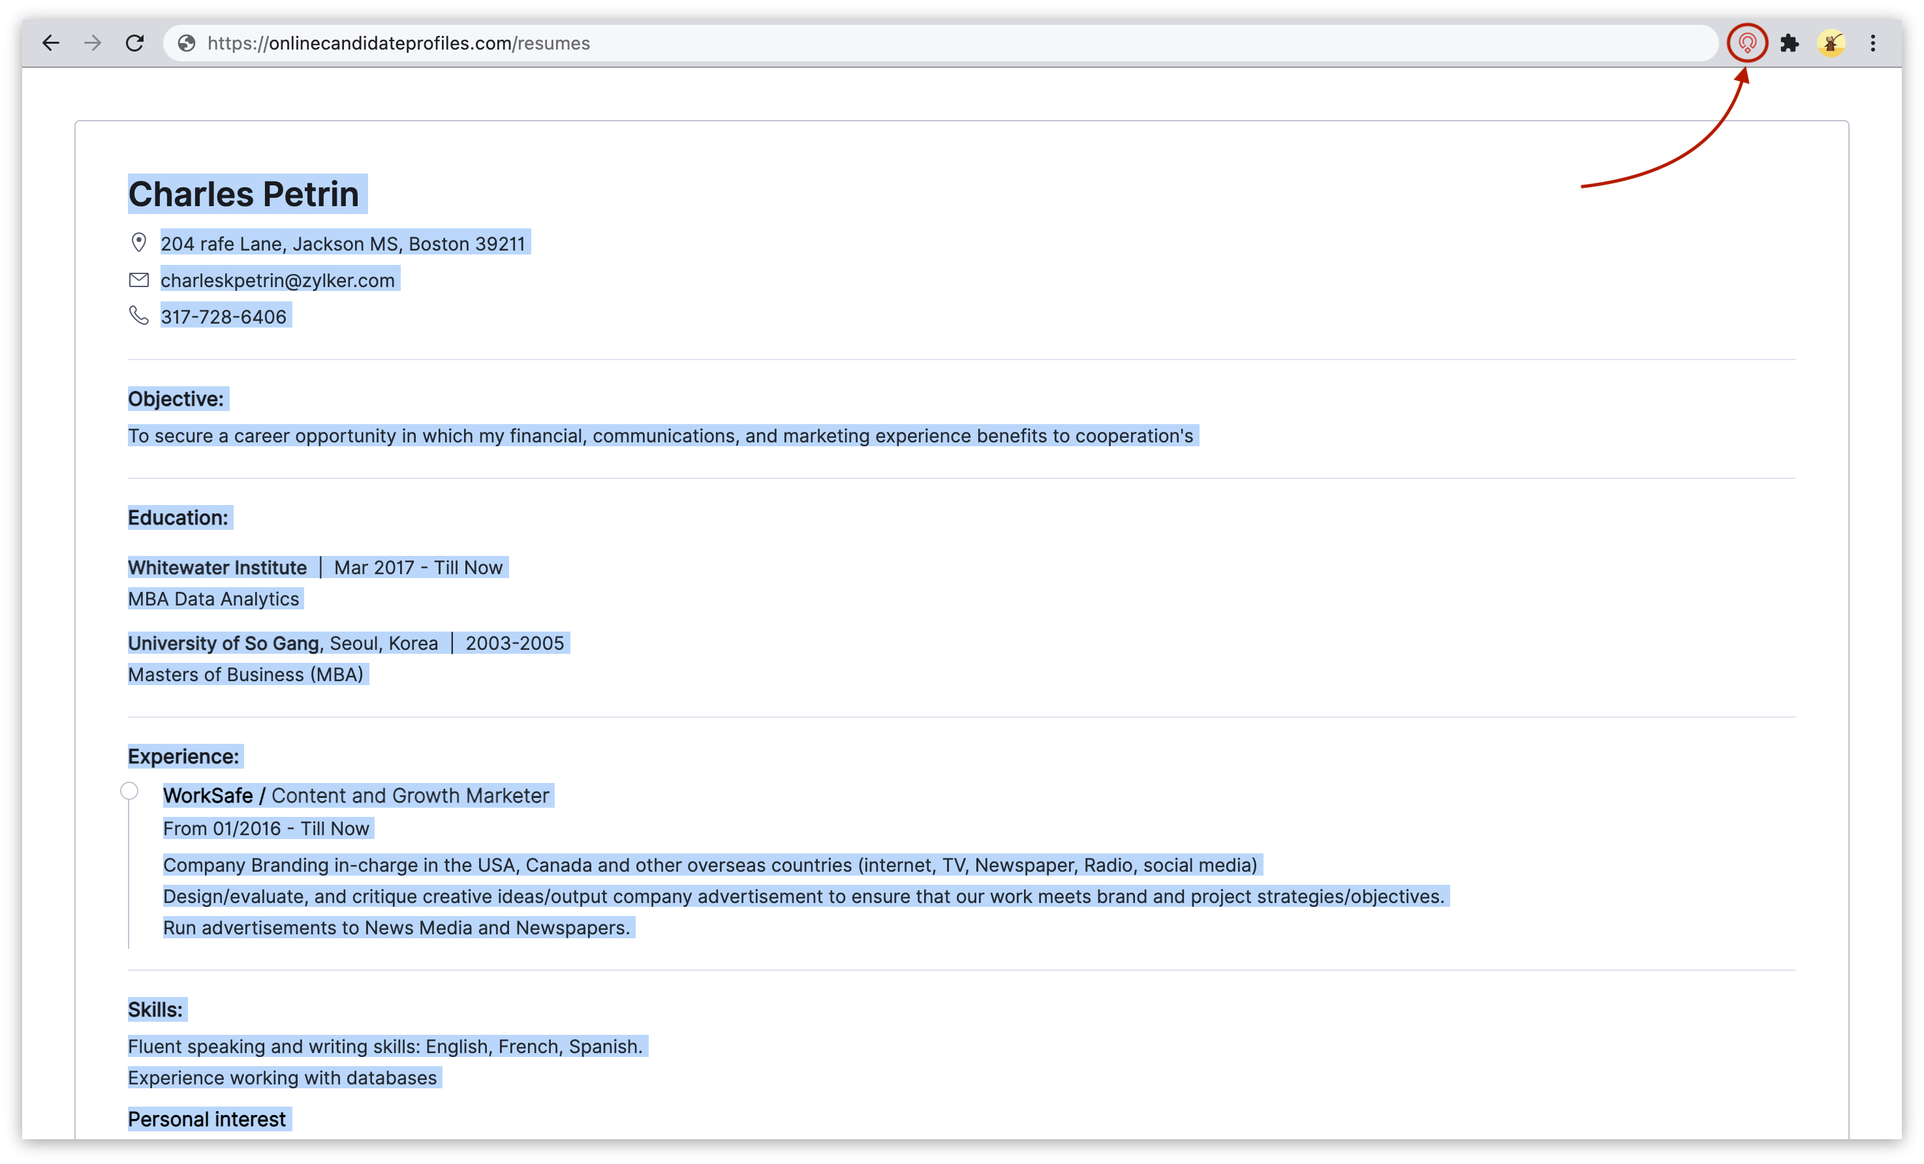
Task: Click the Design/evaluate, and critique line
Action: [804, 896]
